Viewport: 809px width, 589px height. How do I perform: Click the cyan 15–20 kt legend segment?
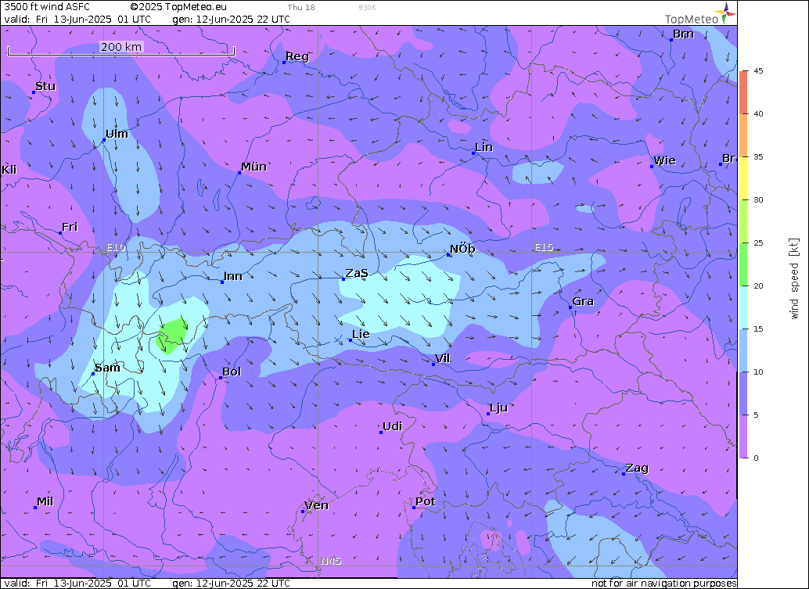click(743, 307)
